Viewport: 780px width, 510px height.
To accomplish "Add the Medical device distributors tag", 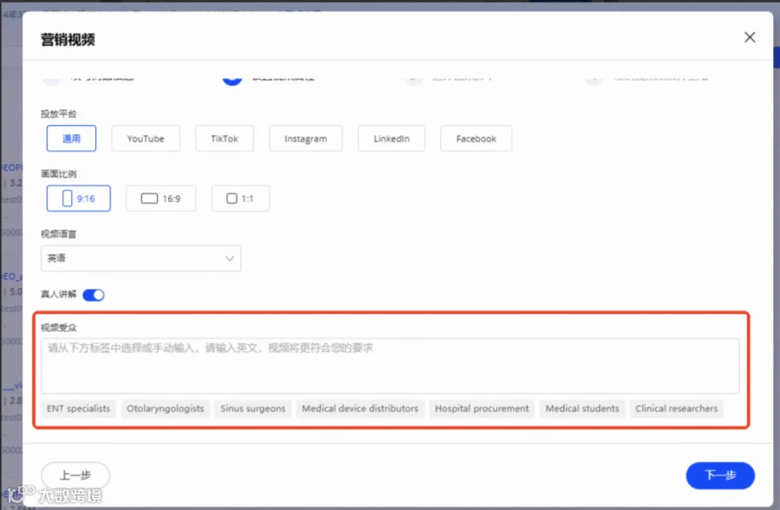I will coord(361,409).
